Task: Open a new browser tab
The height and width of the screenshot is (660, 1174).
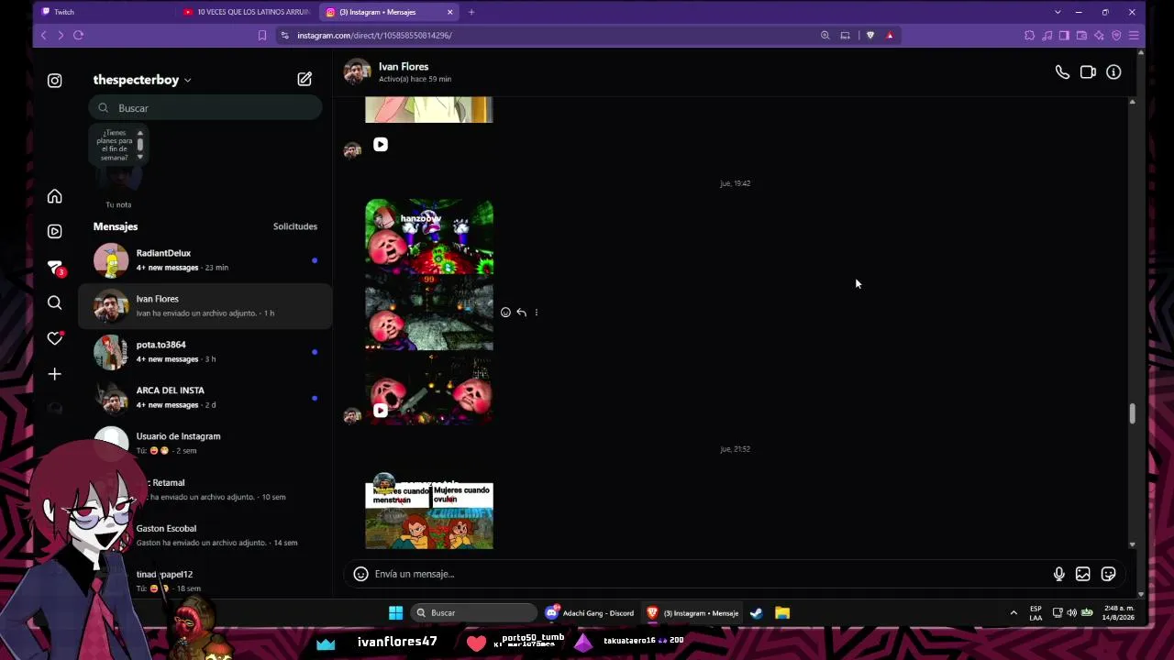Action: click(471, 12)
